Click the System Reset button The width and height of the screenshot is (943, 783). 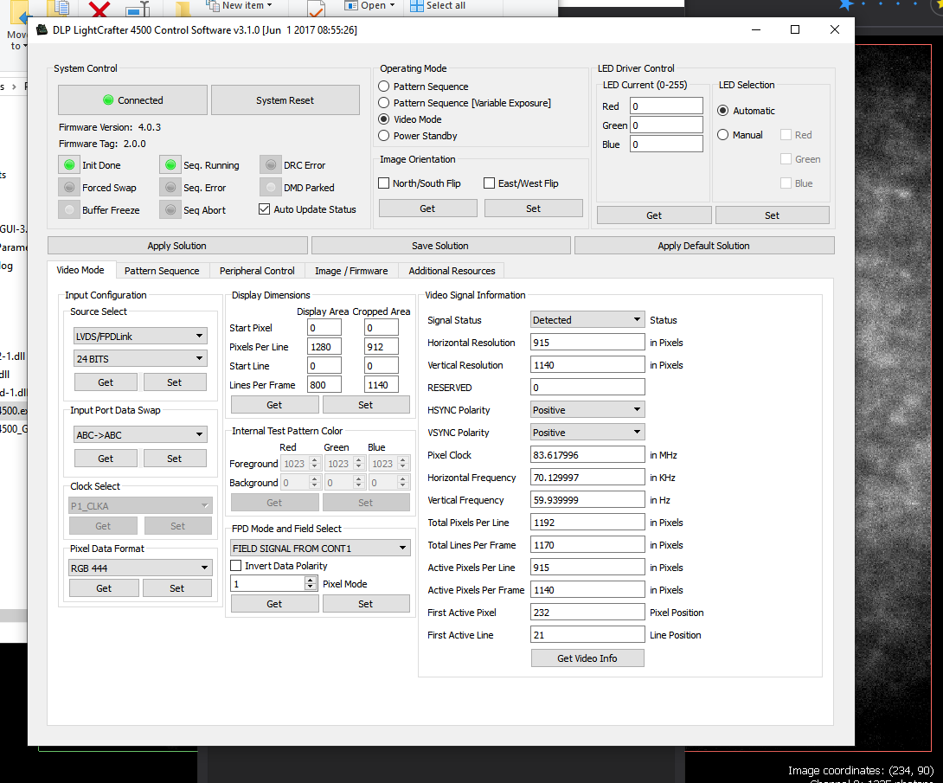click(x=285, y=99)
